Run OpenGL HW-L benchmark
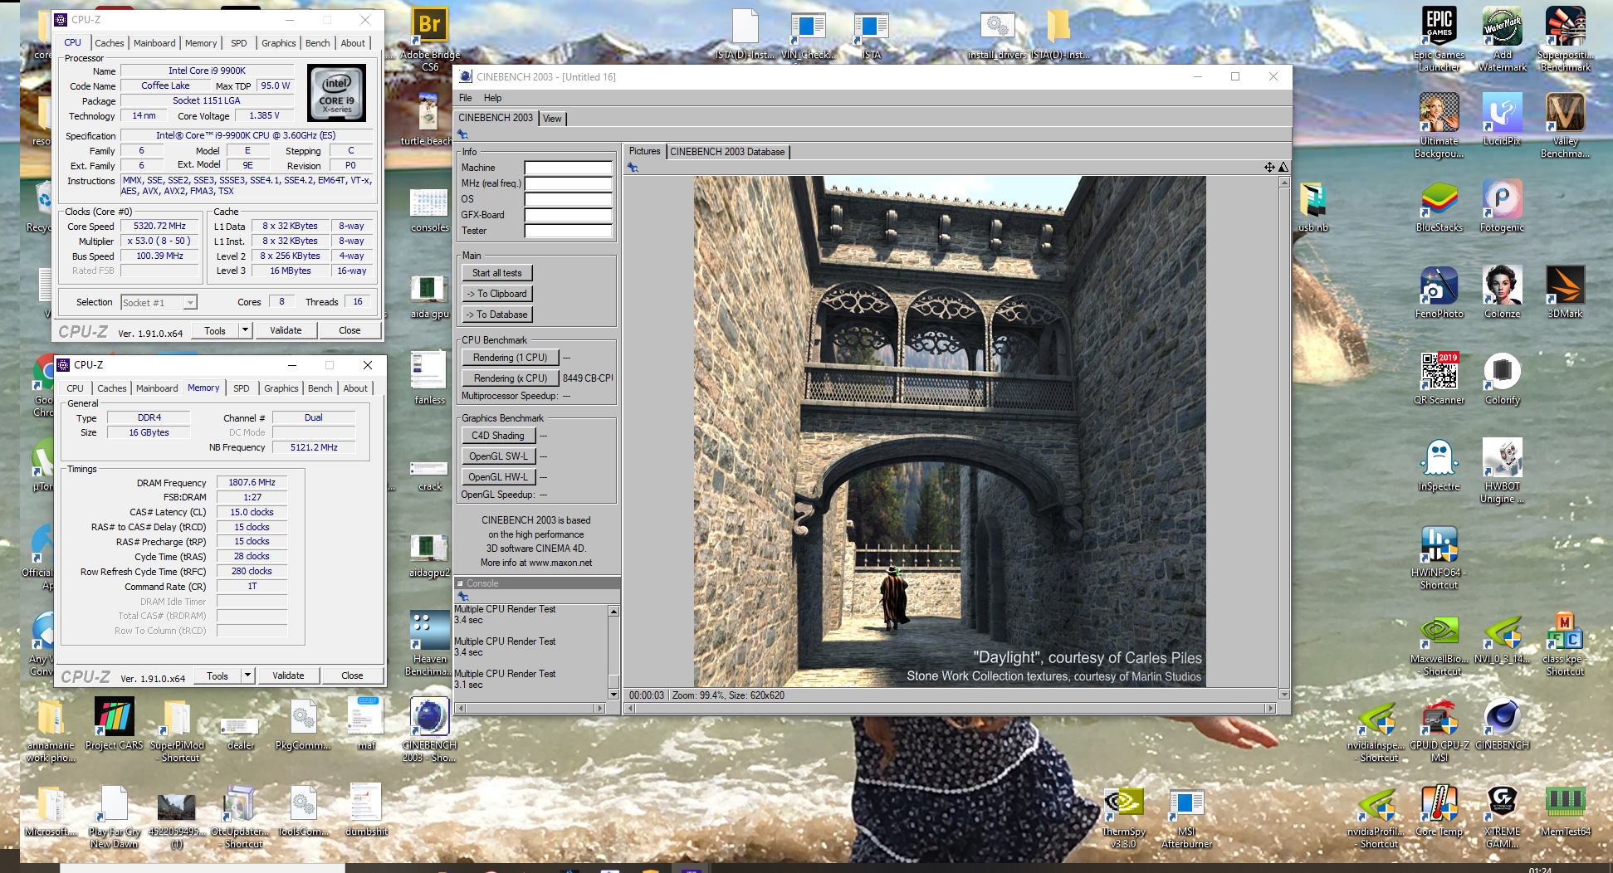This screenshot has height=873, width=1613. click(498, 477)
